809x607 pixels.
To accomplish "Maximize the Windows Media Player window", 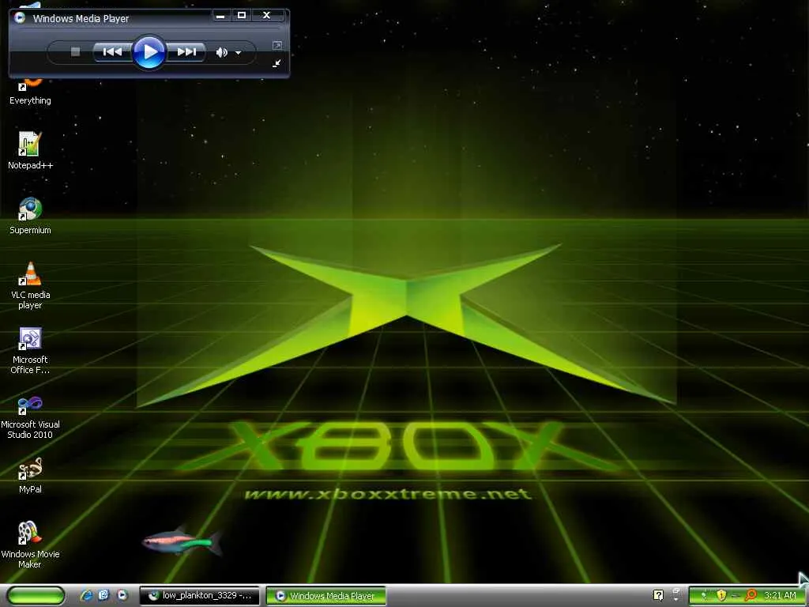I will click(x=242, y=16).
